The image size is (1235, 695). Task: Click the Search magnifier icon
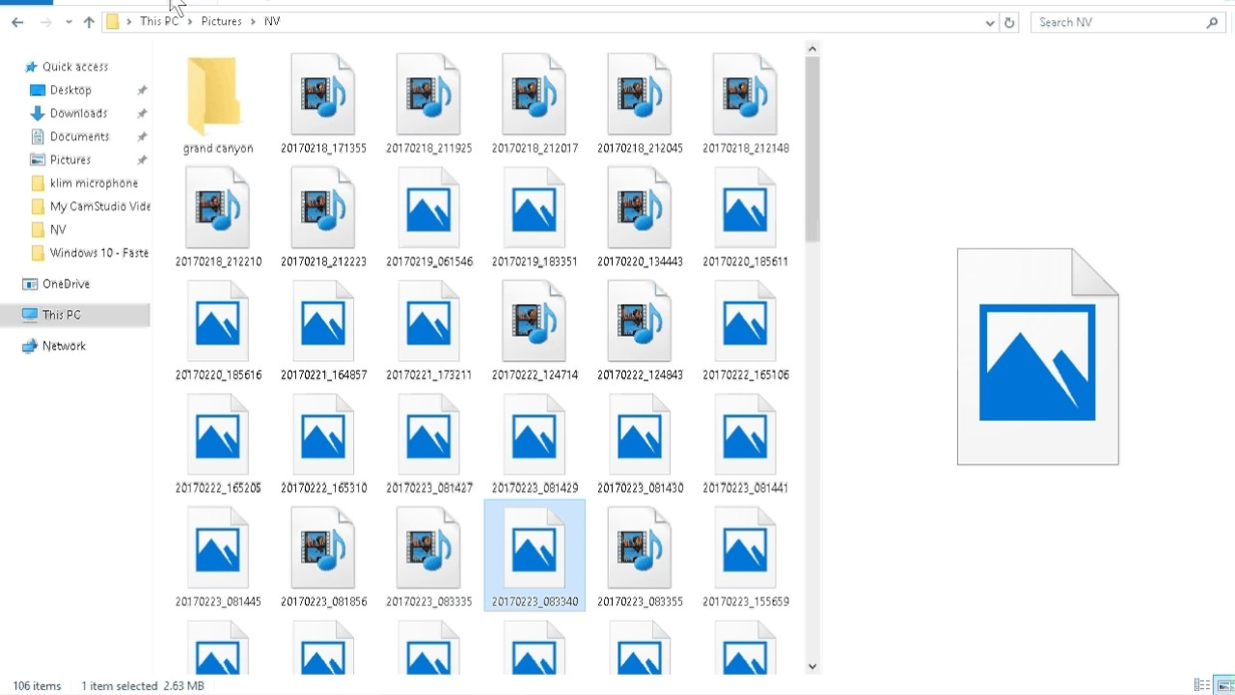[x=1212, y=21]
